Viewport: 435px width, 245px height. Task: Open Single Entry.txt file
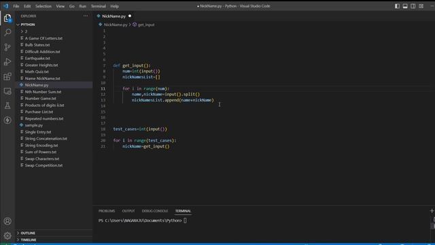click(x=38, y=132)
